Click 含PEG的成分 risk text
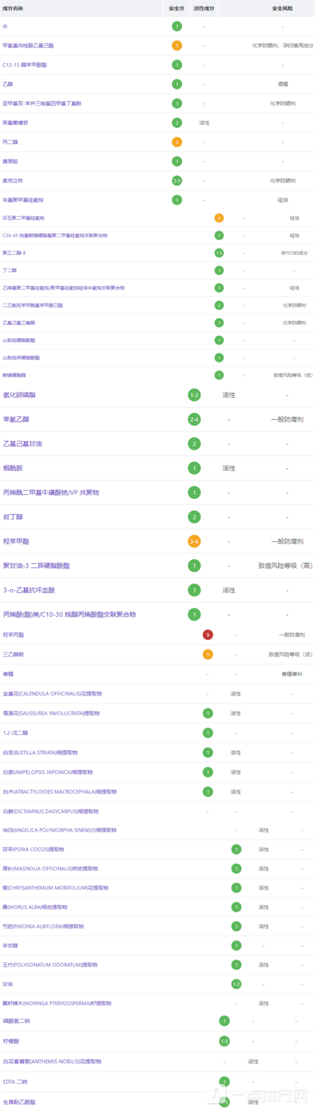Viewport: 315px width, 1112px height. [294, 253]
